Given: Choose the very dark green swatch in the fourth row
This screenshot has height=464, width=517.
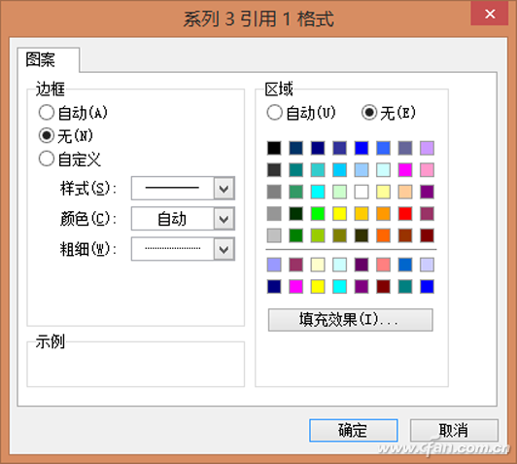Looking at the screenshot, I should point(296,214).
